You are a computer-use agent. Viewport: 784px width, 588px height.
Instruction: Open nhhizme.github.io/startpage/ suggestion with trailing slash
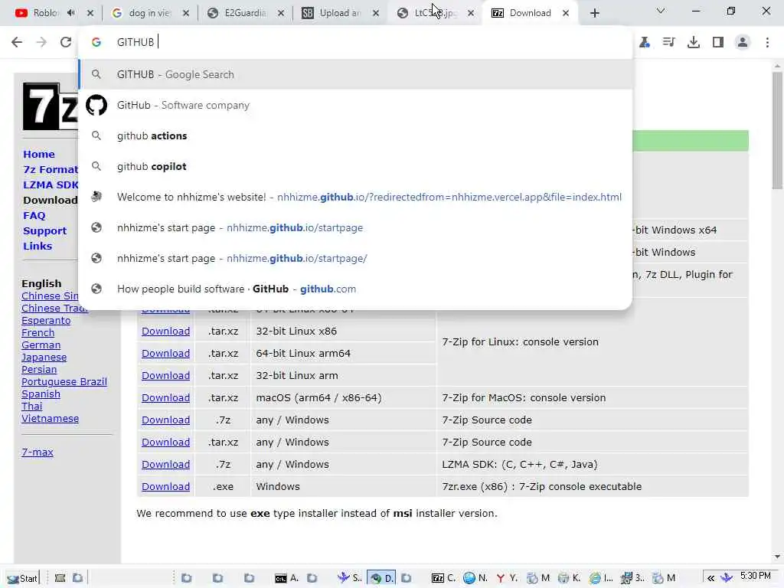click(x=355, y=258)
